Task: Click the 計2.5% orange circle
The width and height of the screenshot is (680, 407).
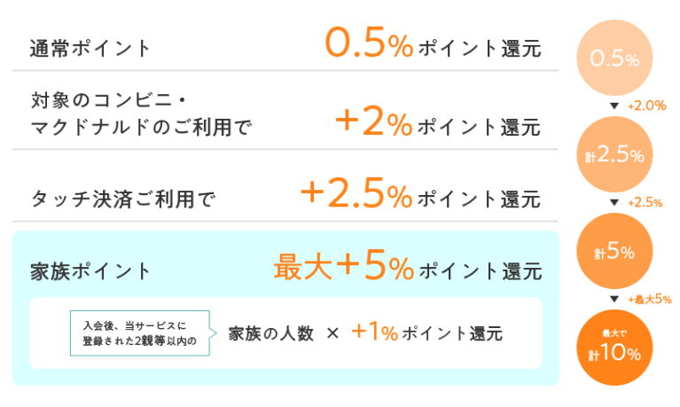Action: [614, 154]
